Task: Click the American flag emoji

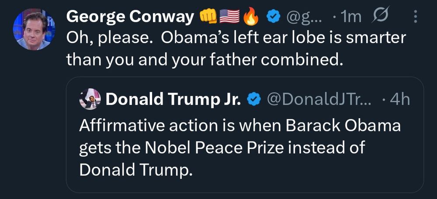Action: (x=230, y=17)
